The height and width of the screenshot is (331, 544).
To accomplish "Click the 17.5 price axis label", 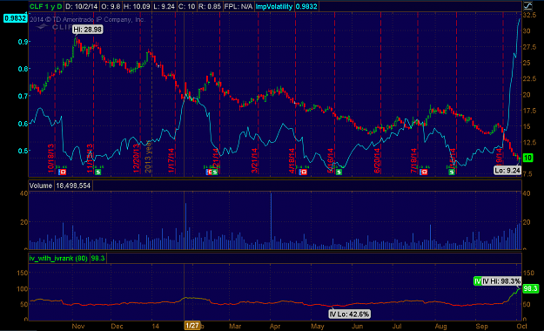I will point(529,111).
